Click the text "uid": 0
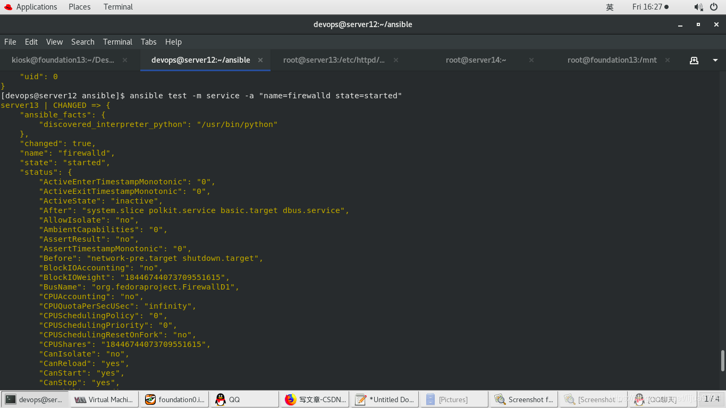This screenshot has width=726, height=408. [39, 76]
